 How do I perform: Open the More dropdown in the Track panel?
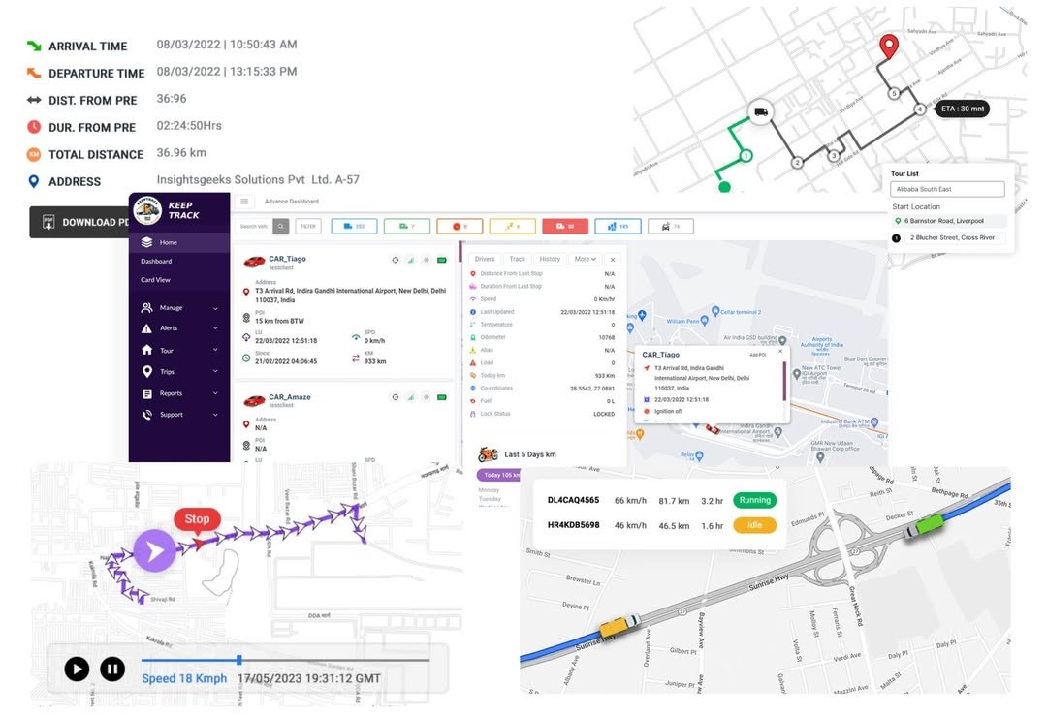click(586, 260)
